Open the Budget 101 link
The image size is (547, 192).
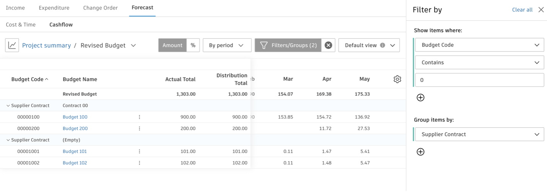(75, 151)
